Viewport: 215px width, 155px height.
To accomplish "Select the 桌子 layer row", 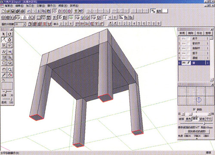I will [x=194, y=39].
